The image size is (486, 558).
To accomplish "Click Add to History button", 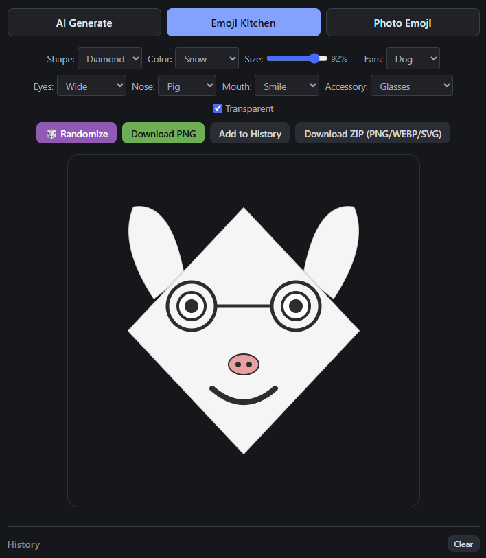I will pyautogui.click(x=250, y=133).
